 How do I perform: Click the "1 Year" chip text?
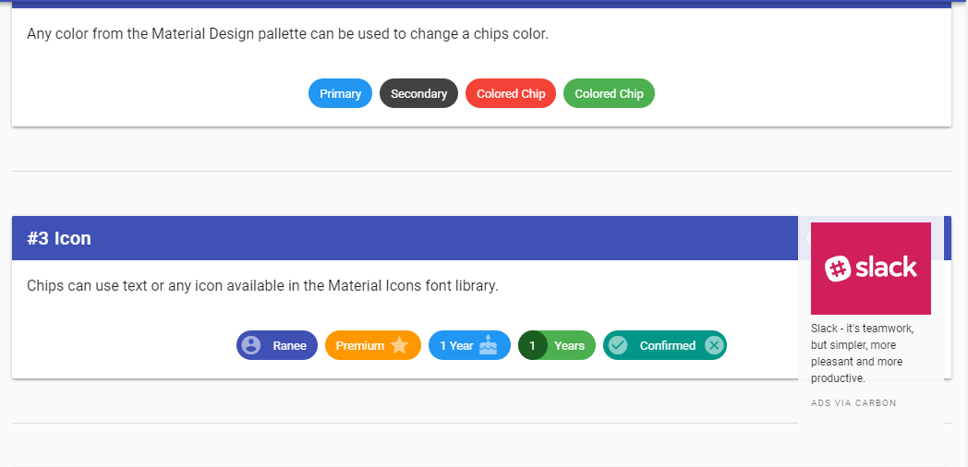[x=456, y=345]
